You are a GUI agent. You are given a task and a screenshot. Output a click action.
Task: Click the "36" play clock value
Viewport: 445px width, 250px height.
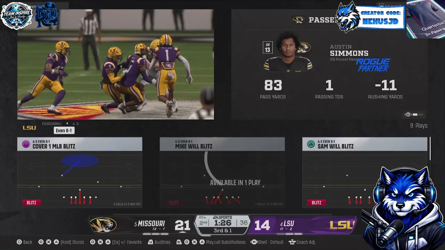[244, 223]
